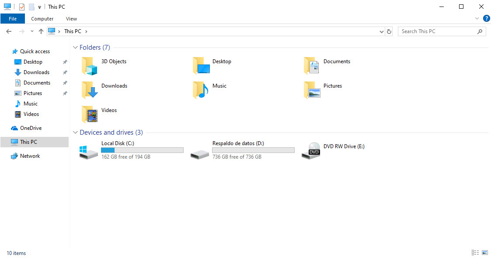Open the Desktop folder icon in Folders
Viewport: 491px width, 258px height.
(201, 66)
